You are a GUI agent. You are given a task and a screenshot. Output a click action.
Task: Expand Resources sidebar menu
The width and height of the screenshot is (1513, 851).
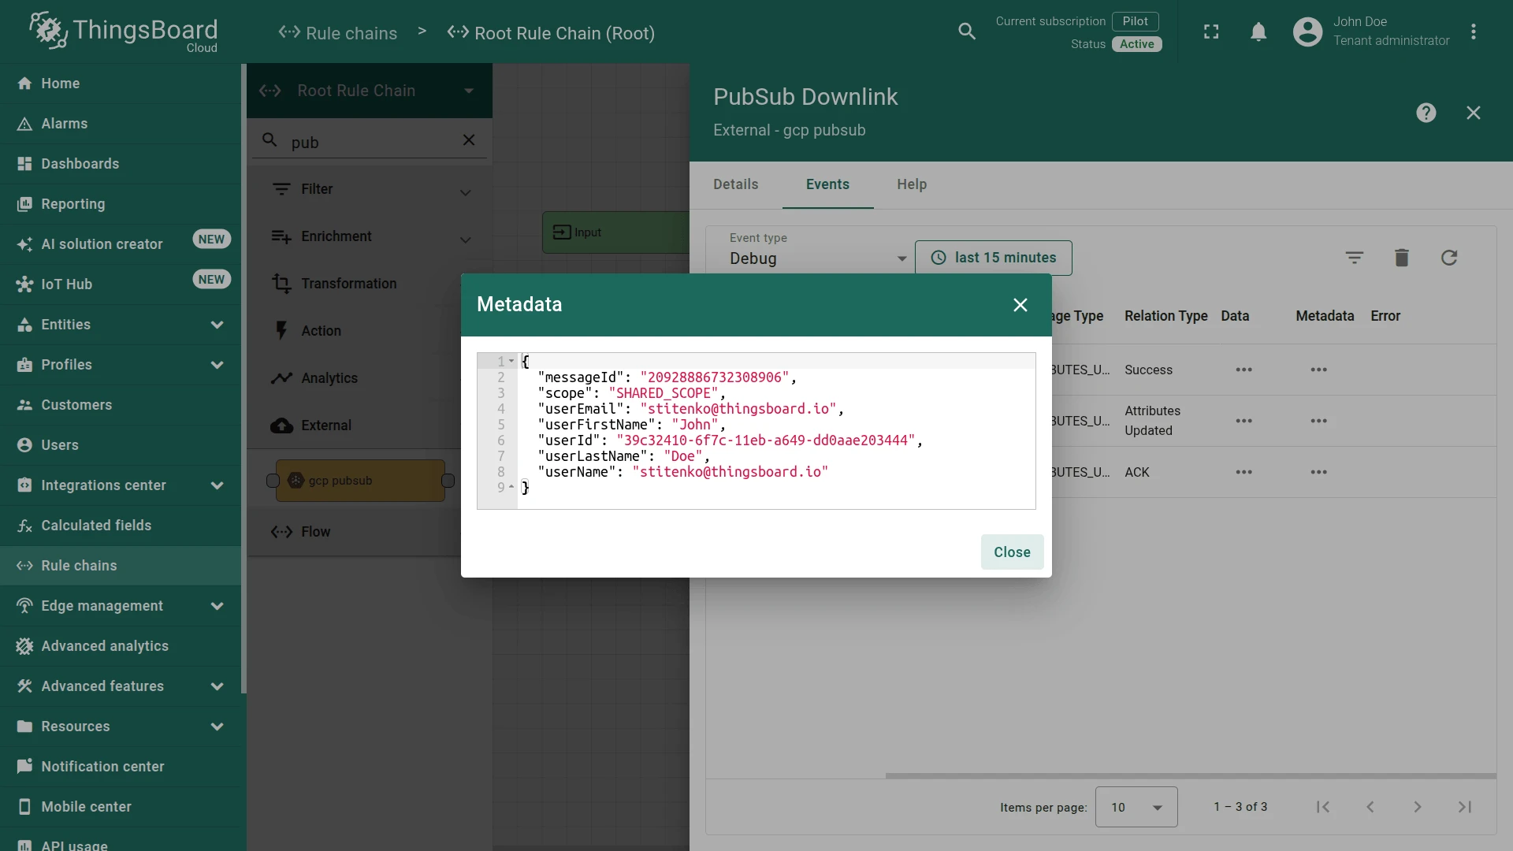pos(121,727)
